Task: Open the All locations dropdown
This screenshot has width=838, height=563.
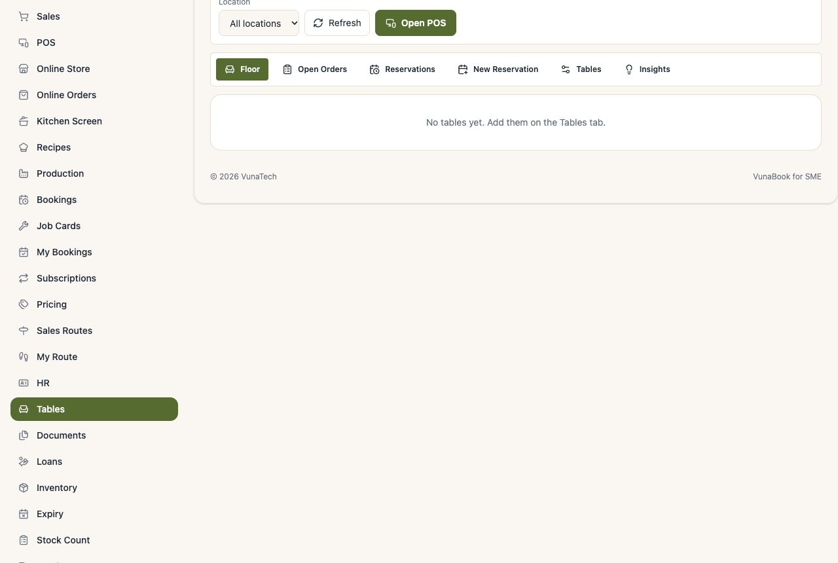Action: point(259,23)
